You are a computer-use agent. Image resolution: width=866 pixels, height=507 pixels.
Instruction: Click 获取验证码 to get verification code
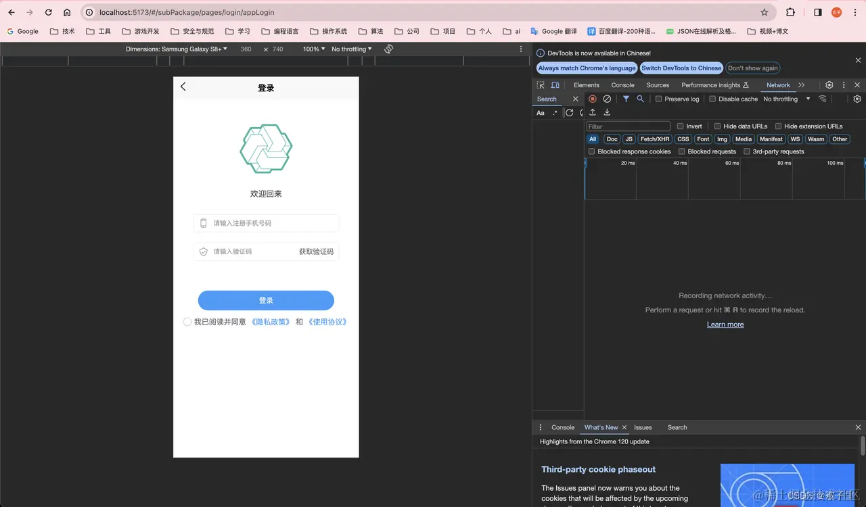click(316, 251)
